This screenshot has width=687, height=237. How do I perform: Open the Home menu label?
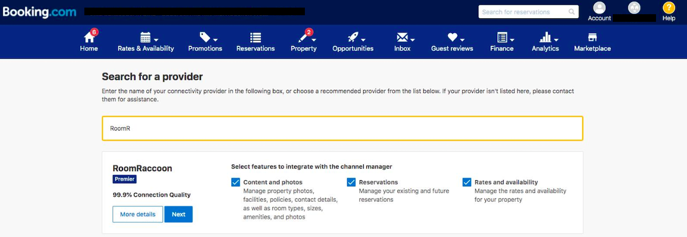tap(89, 49)
